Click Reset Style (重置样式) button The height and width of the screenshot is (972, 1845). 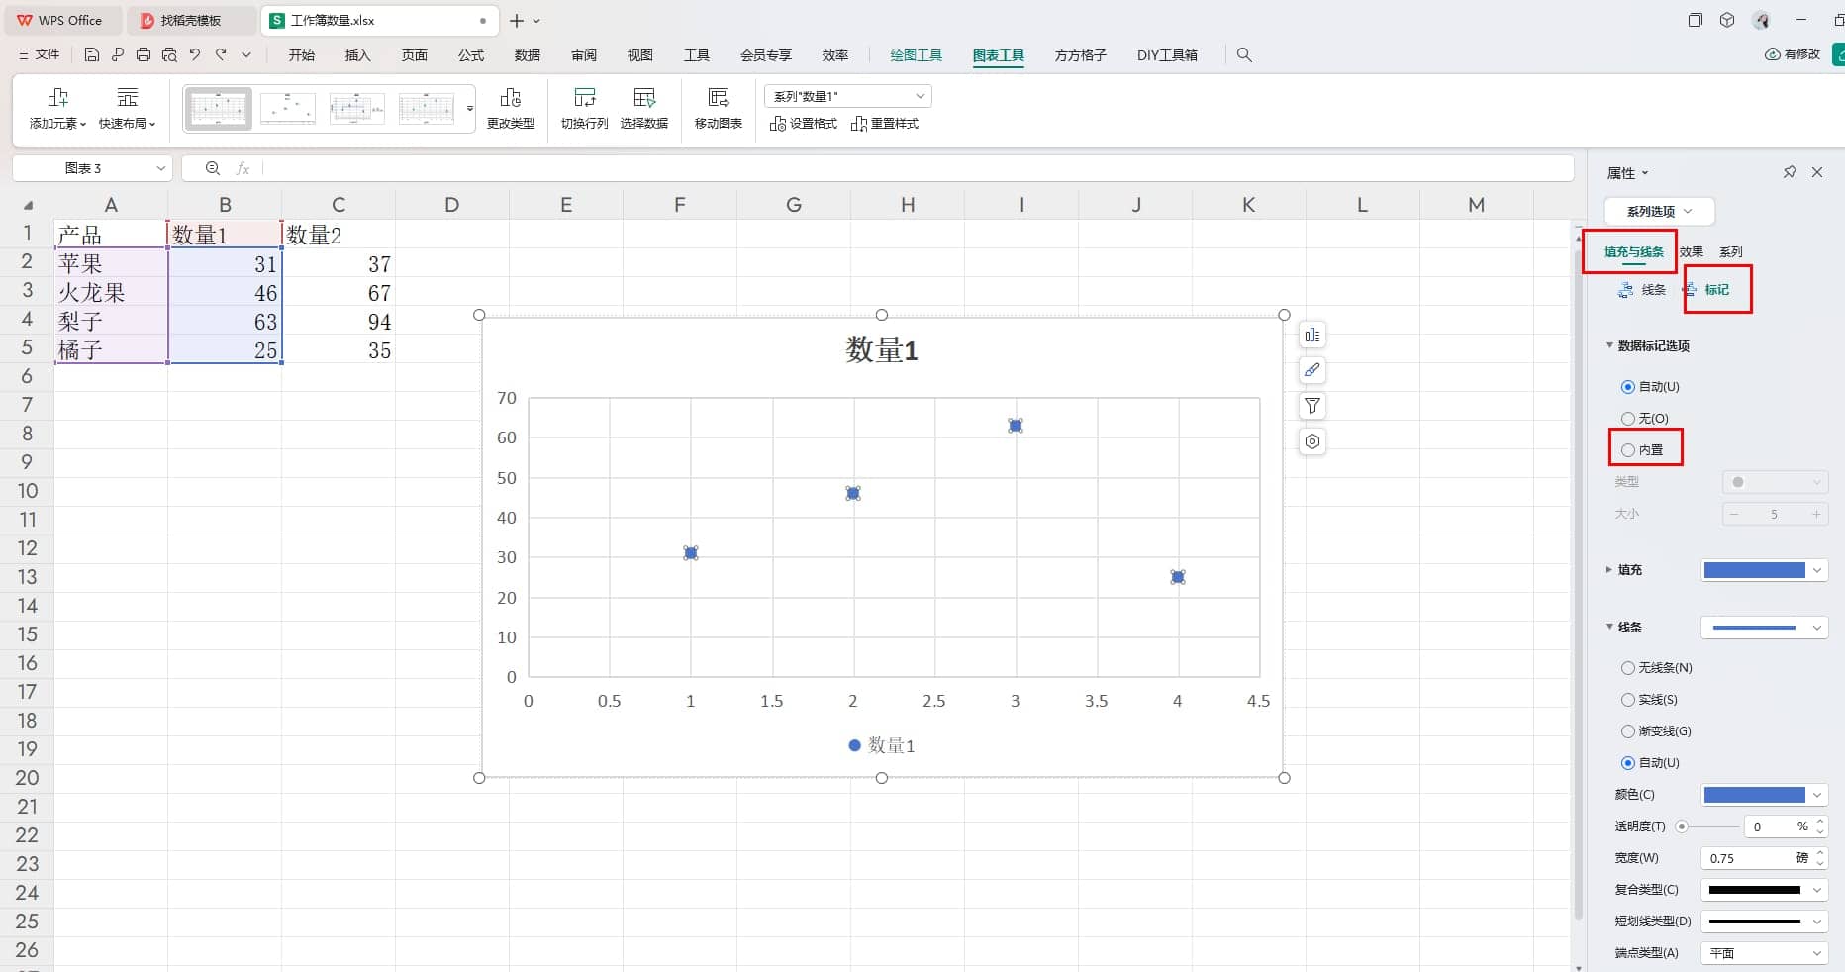coord(885,124)
